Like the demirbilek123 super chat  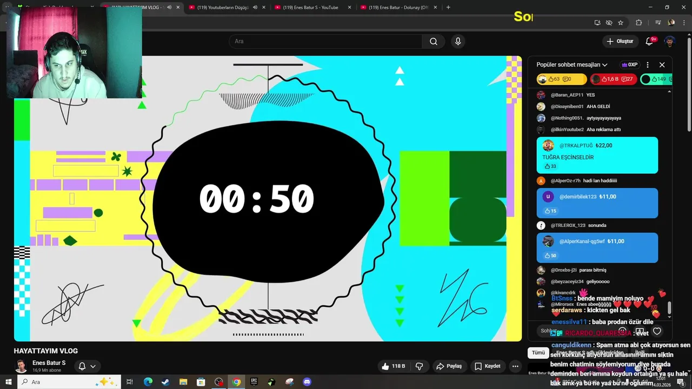(550, 211)
